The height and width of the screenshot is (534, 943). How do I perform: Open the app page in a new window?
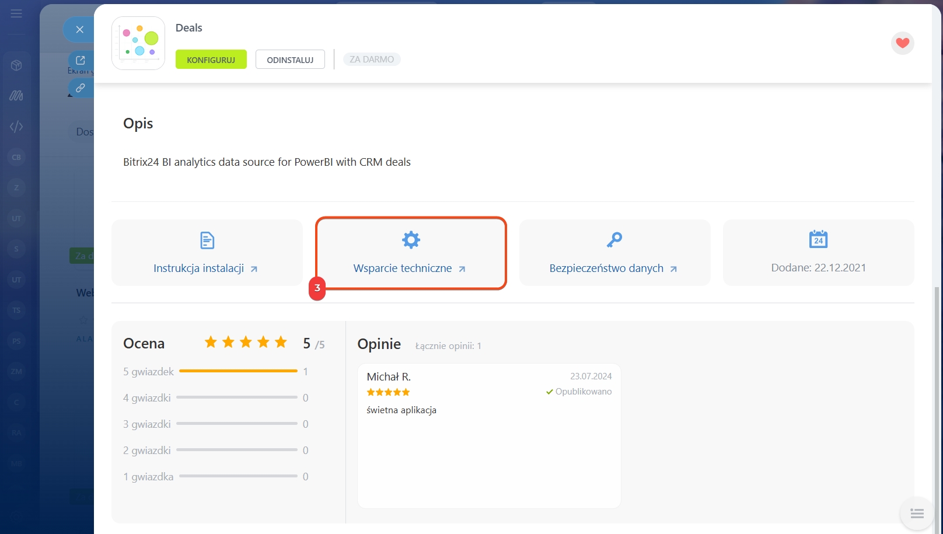81,60
